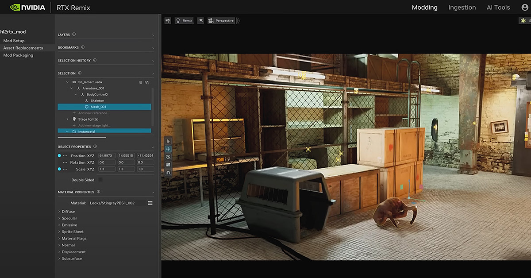Activate the Move tool in viewport toolbar
Viewport: 531px width, 278px height.
click(x=168, y=149)
